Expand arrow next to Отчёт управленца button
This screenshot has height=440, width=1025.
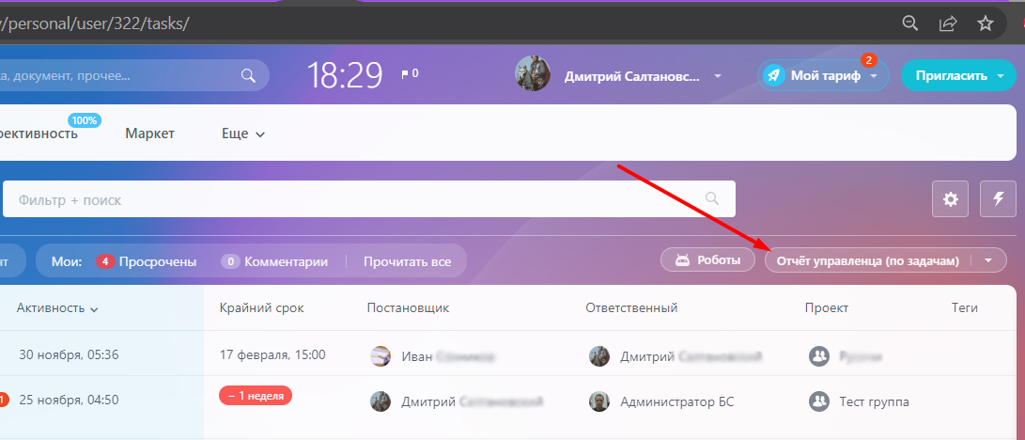[x=988, y=260]
